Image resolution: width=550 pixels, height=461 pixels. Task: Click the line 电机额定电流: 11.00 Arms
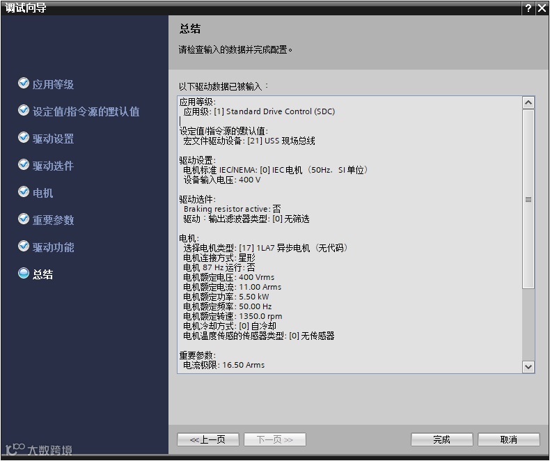(233, 287)
